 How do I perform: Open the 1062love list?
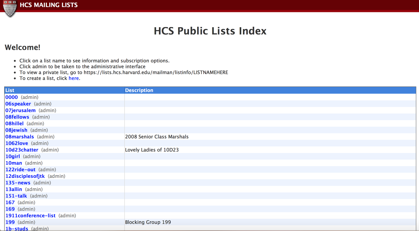[x=17, y=143]
